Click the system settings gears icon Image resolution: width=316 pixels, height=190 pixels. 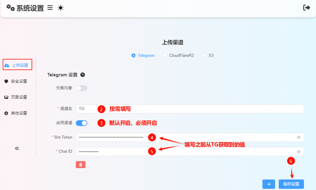tap(11, 8)
